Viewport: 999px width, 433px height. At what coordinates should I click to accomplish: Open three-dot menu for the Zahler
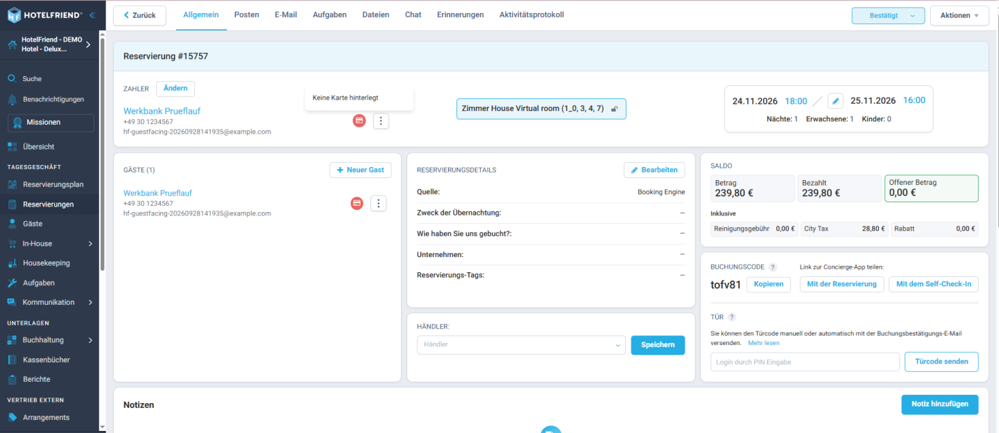[x=381, y=121]
